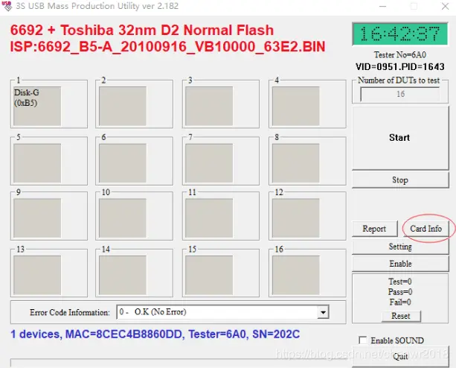This screenshot has width=456, height=368.
Task: Select device slot 16
Action: 295,275
